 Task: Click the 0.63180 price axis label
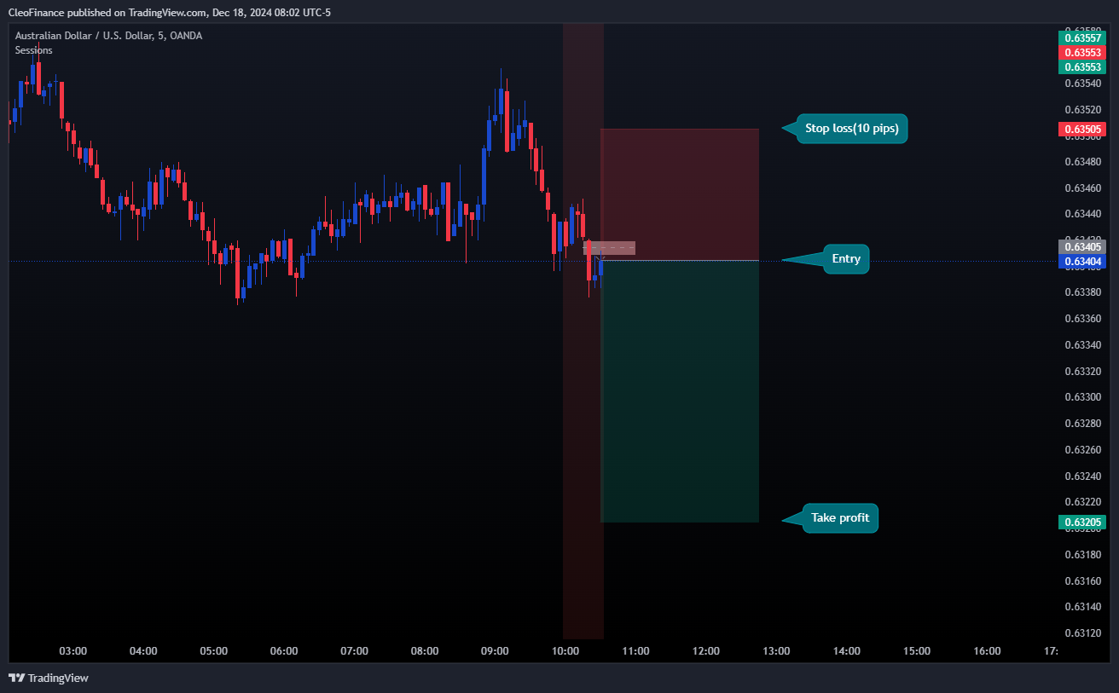[x=1082, y=555]
